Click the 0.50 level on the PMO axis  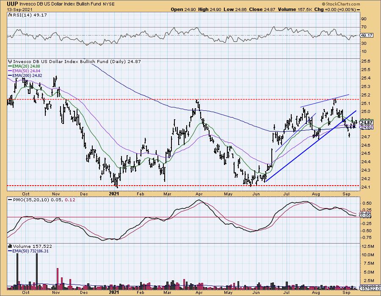[x=367, y=203]
